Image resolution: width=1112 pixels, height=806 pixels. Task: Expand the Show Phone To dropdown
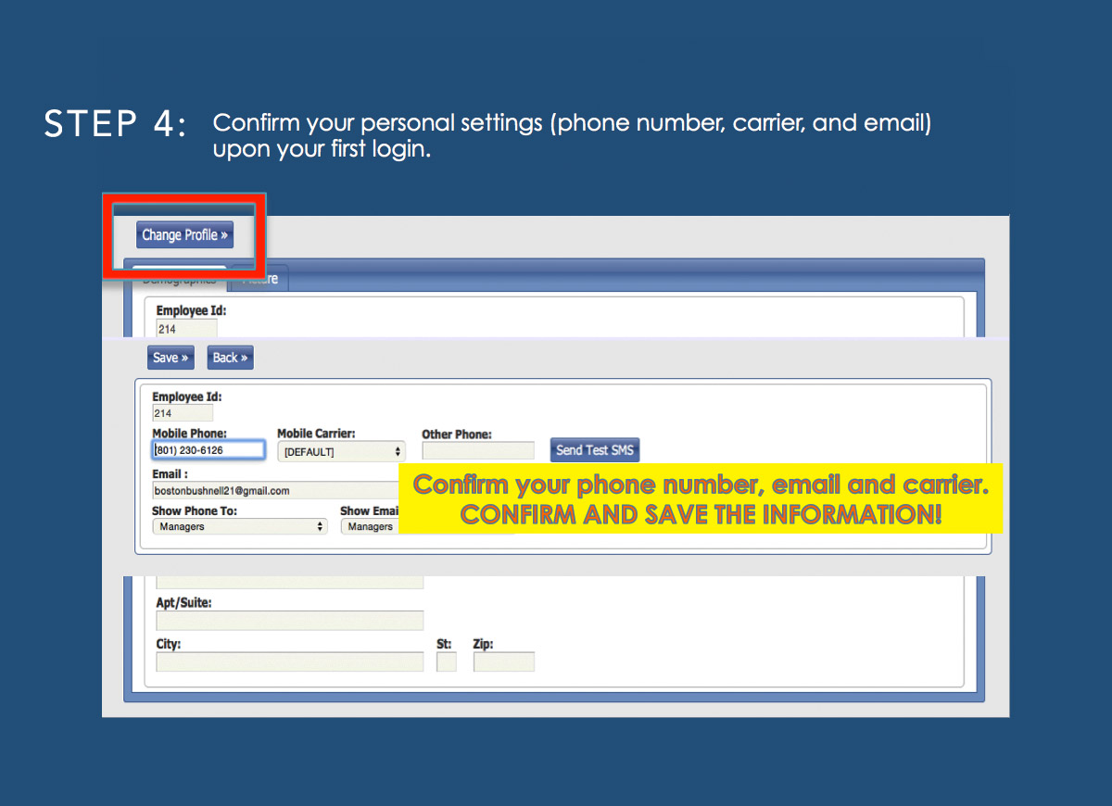pyautogui.click(x=239, y=526)
